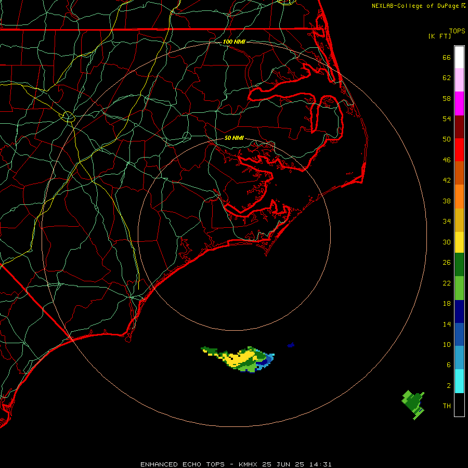468x468 pixels.
Task: Click the white swatch in the tops legend
Action: tap(459, 57)
